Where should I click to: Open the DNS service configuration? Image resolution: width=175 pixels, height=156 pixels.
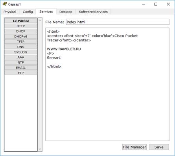click(21, 47)
